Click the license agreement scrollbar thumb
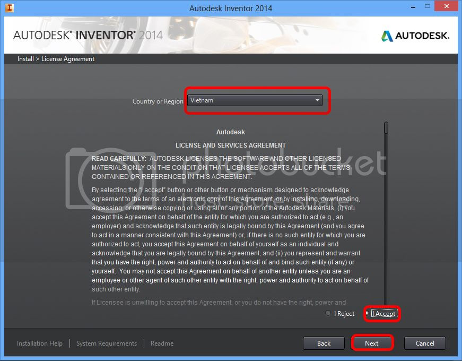 [x=386, y=128]
